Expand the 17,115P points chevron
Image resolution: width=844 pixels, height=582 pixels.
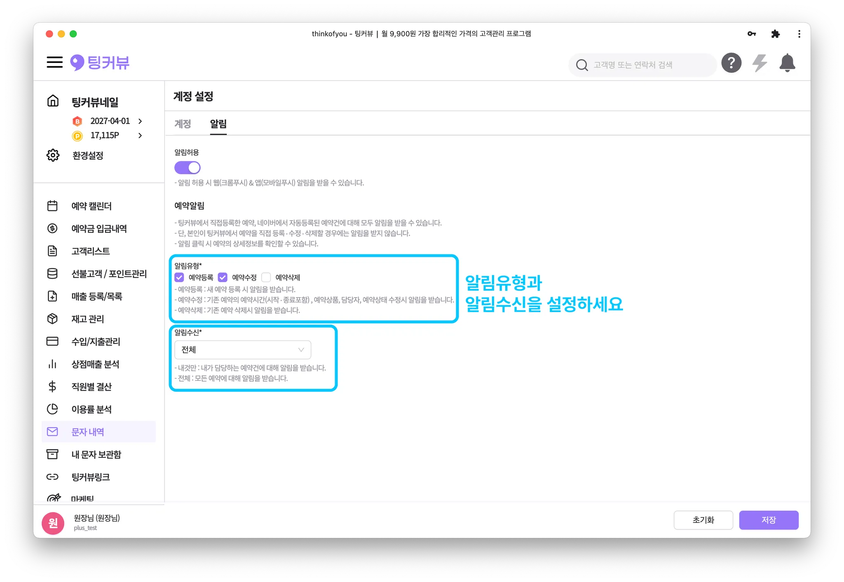(x=140, y=135)
